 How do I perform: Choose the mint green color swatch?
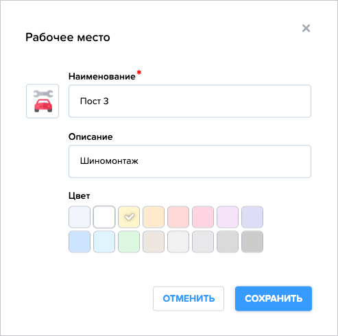[x=129, y=241]
